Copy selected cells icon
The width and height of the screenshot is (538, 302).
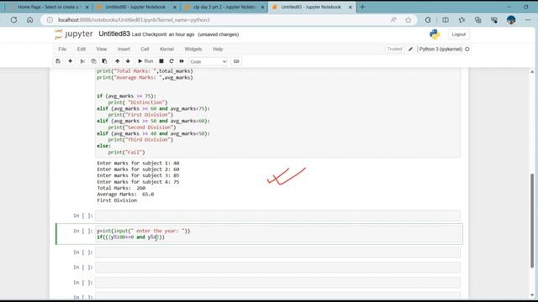[x=93, y=61]
